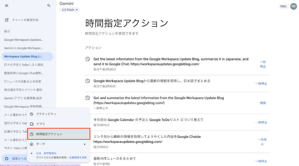The width and height of the screenshot is (299, 166).
Task: Click 再開 to resume paused action
Action: pyautogui.click(x=263, y=103)
